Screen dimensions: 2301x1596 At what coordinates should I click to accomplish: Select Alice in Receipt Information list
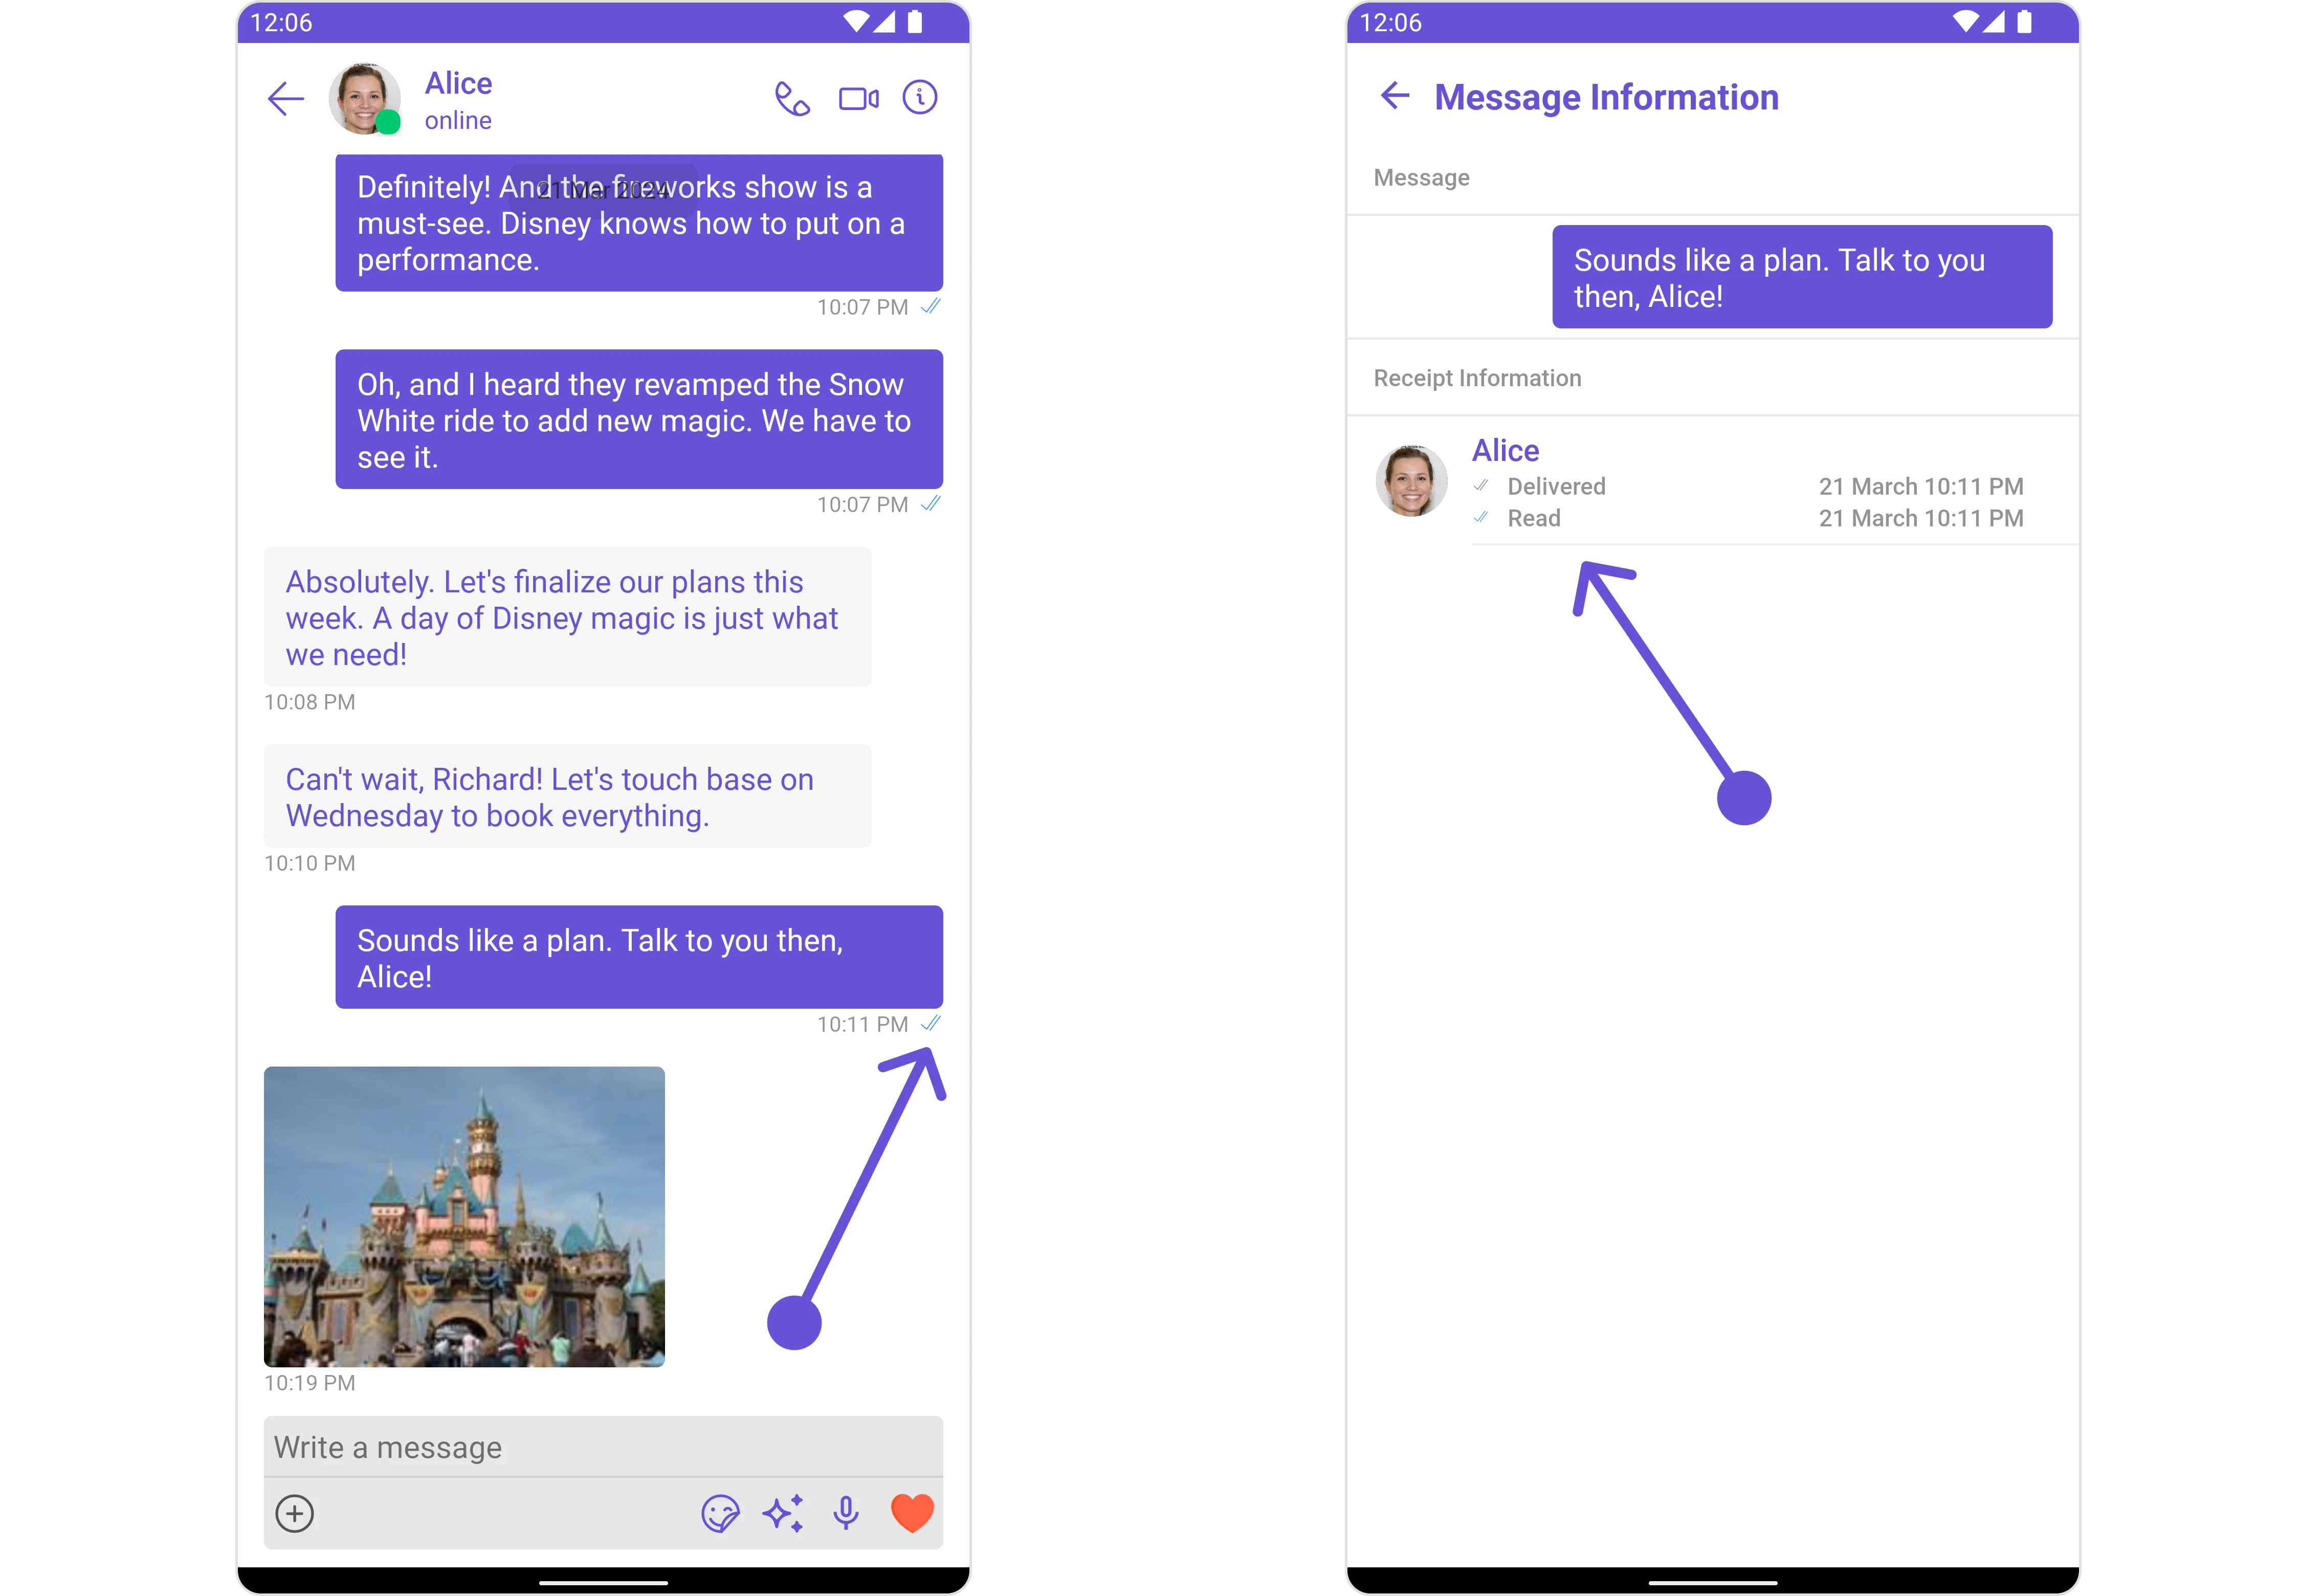[x=1505, y=451]
